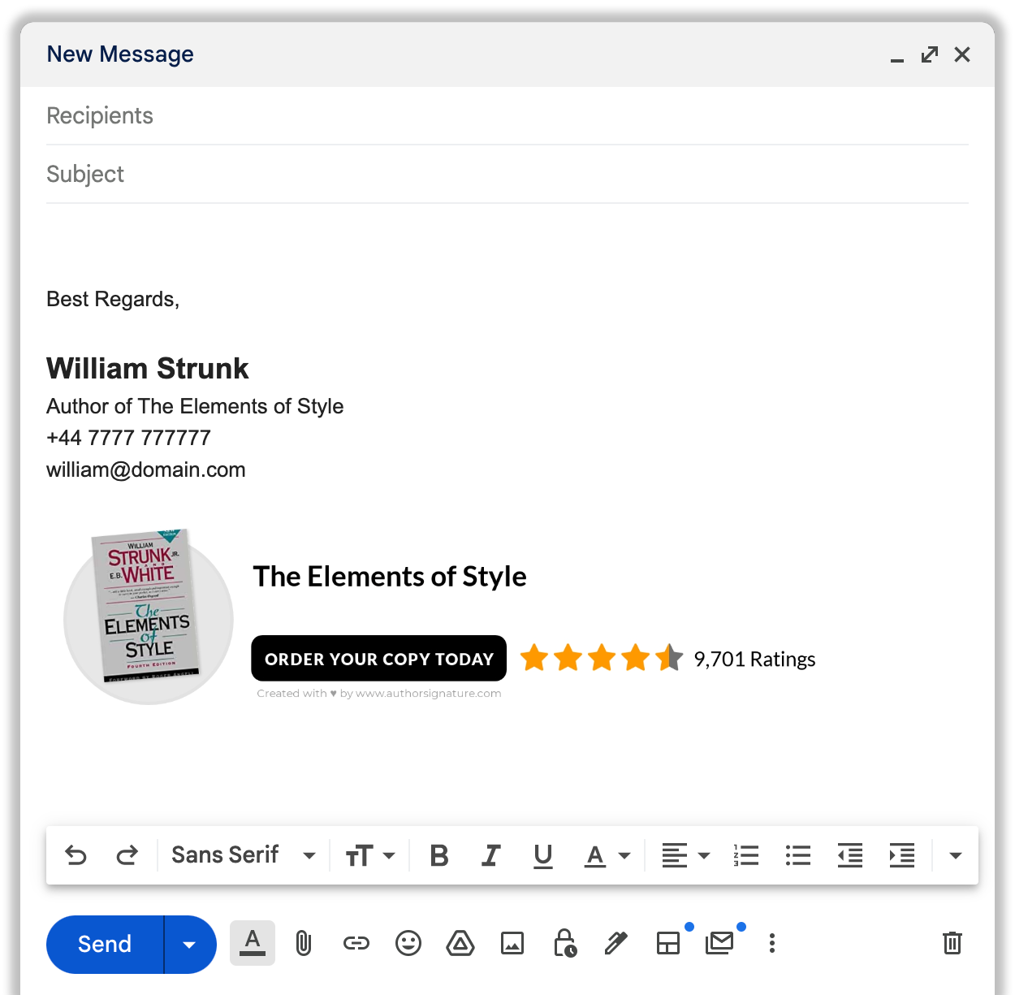Attach files with the paperclip icon
1015x995 pixels.
[304, 943]
